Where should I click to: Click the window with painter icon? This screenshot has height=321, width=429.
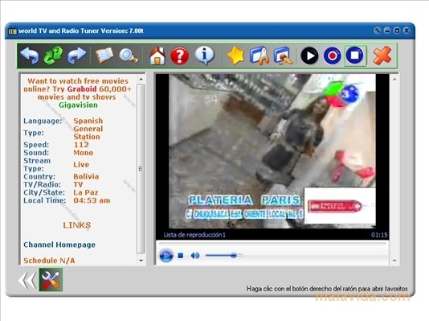(x=283, y=56)
